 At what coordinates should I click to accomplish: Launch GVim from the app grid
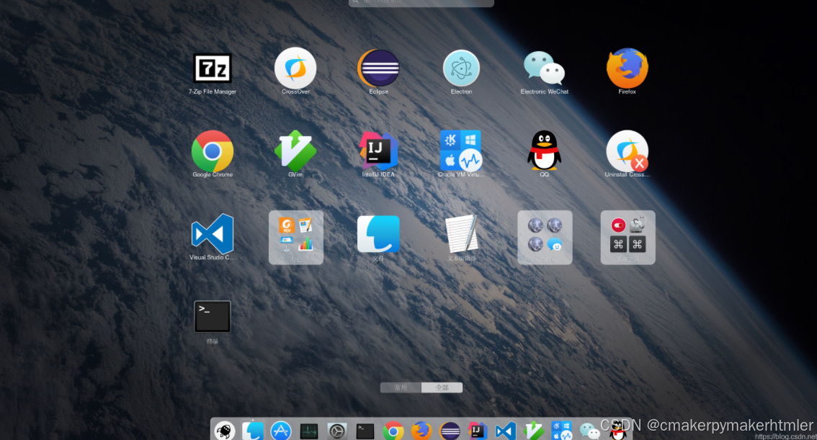pos(295,151)
